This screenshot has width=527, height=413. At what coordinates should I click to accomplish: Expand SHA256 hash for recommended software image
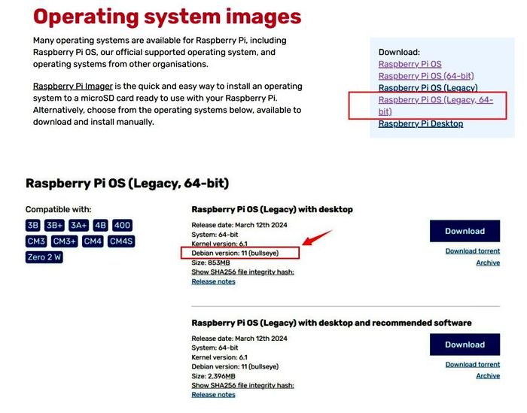[x=242, y=385]
